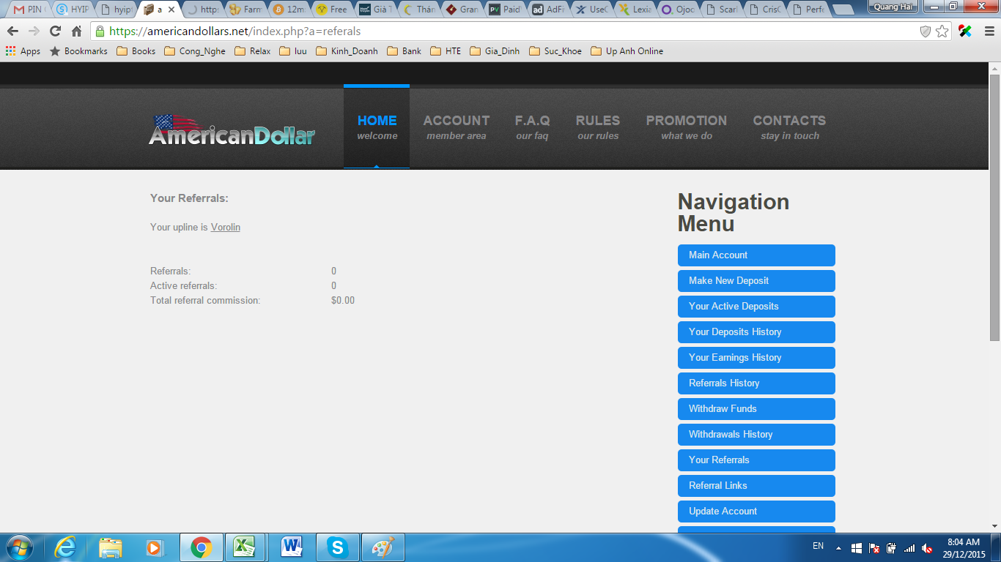The width and height of the screenshot is (1001, 562).
Task: Click the Vorolin upline link
Action: (226, 227)
